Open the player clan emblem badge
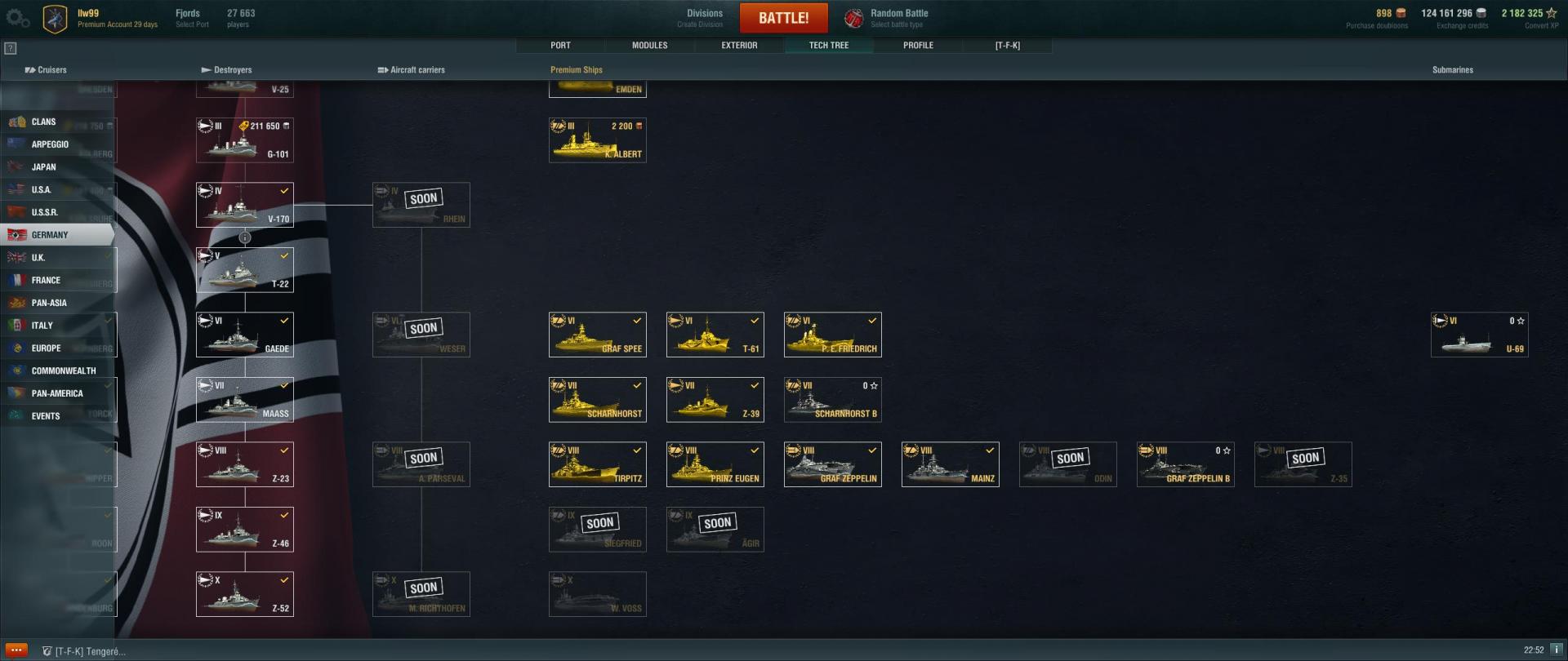Viewport: 1568px width, 661px height. coord(55,18)
